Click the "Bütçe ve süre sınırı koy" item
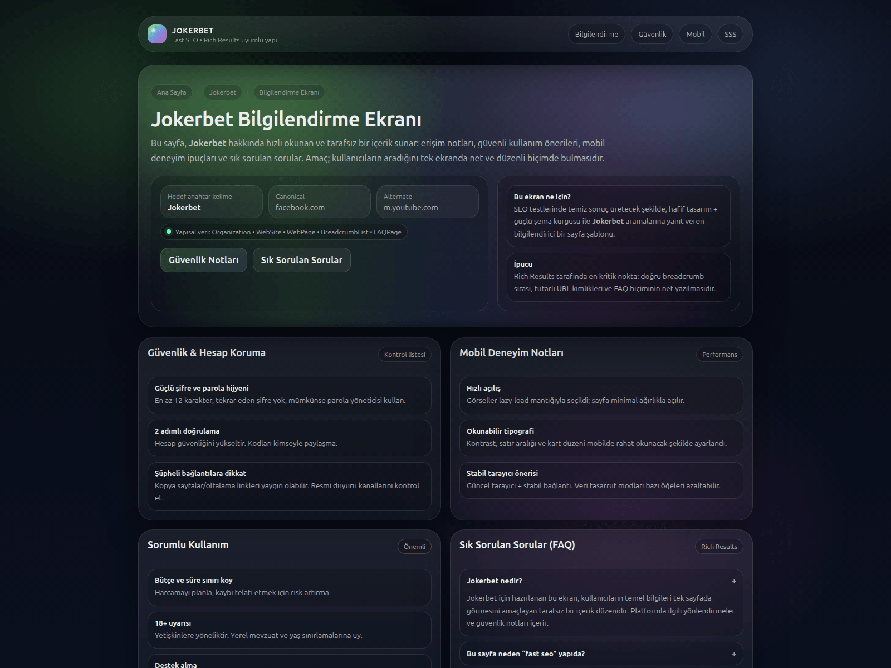 tap(290, 587)
